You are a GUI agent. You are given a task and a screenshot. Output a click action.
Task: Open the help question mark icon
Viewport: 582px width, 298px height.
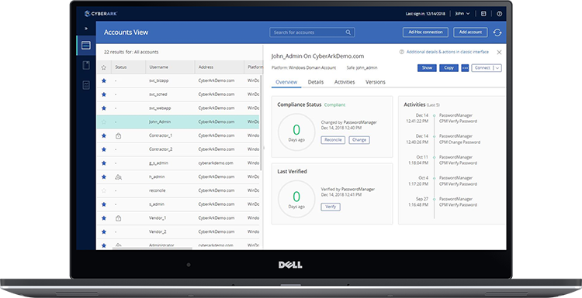(x=499, y=14)
